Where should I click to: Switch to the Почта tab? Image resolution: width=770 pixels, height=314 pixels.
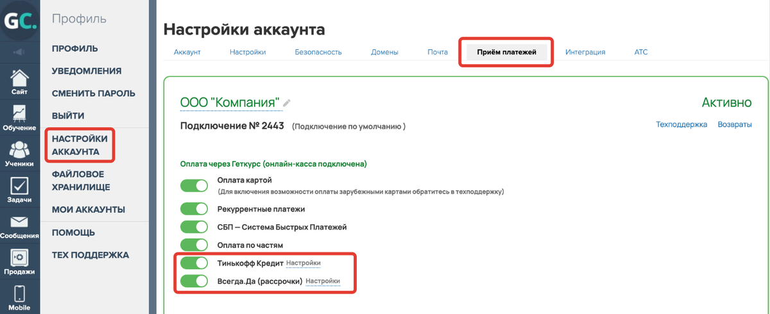pos(438,52)
